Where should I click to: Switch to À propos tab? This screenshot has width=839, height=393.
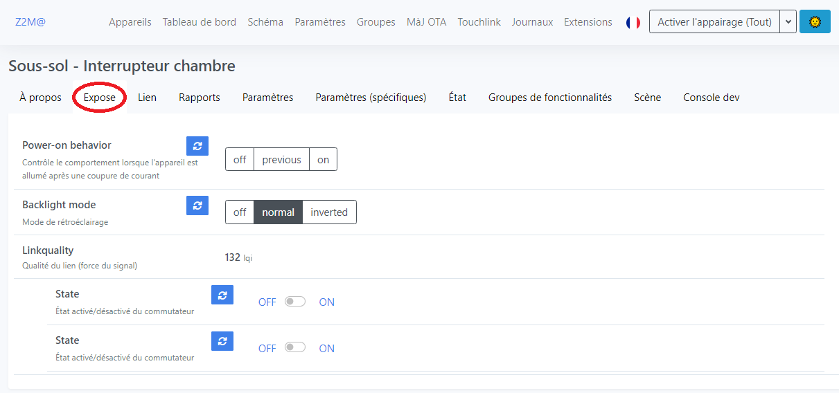click(40, 98)
